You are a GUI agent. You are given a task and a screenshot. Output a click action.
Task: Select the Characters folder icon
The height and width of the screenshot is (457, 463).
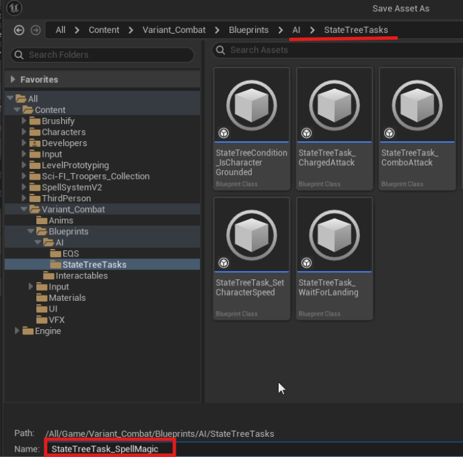(x=35, y=132)
